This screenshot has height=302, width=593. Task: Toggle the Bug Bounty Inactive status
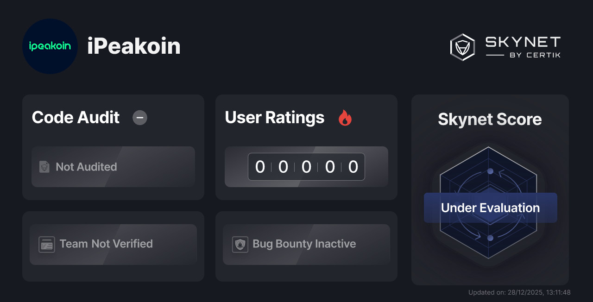coord(306,244)
